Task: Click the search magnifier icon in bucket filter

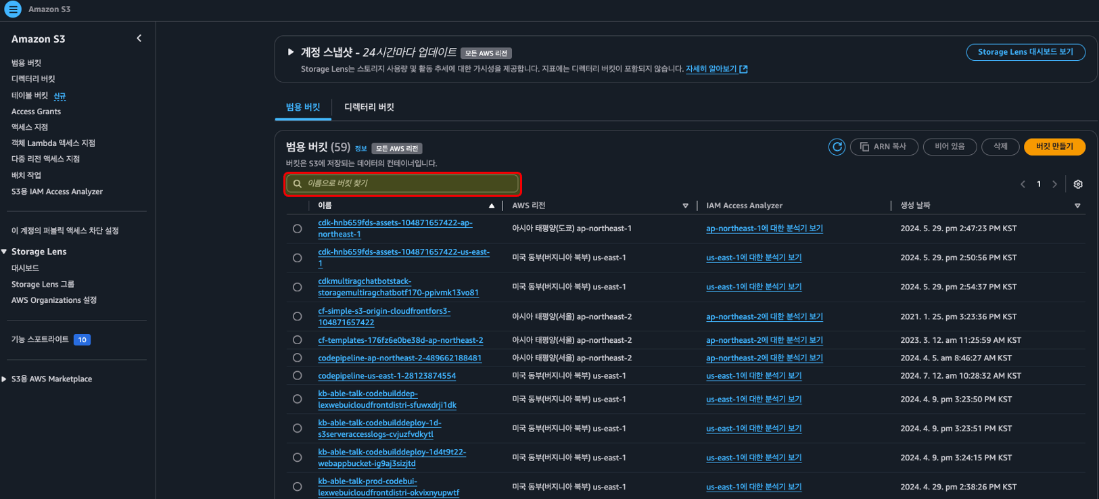Action: click(297, 184)
